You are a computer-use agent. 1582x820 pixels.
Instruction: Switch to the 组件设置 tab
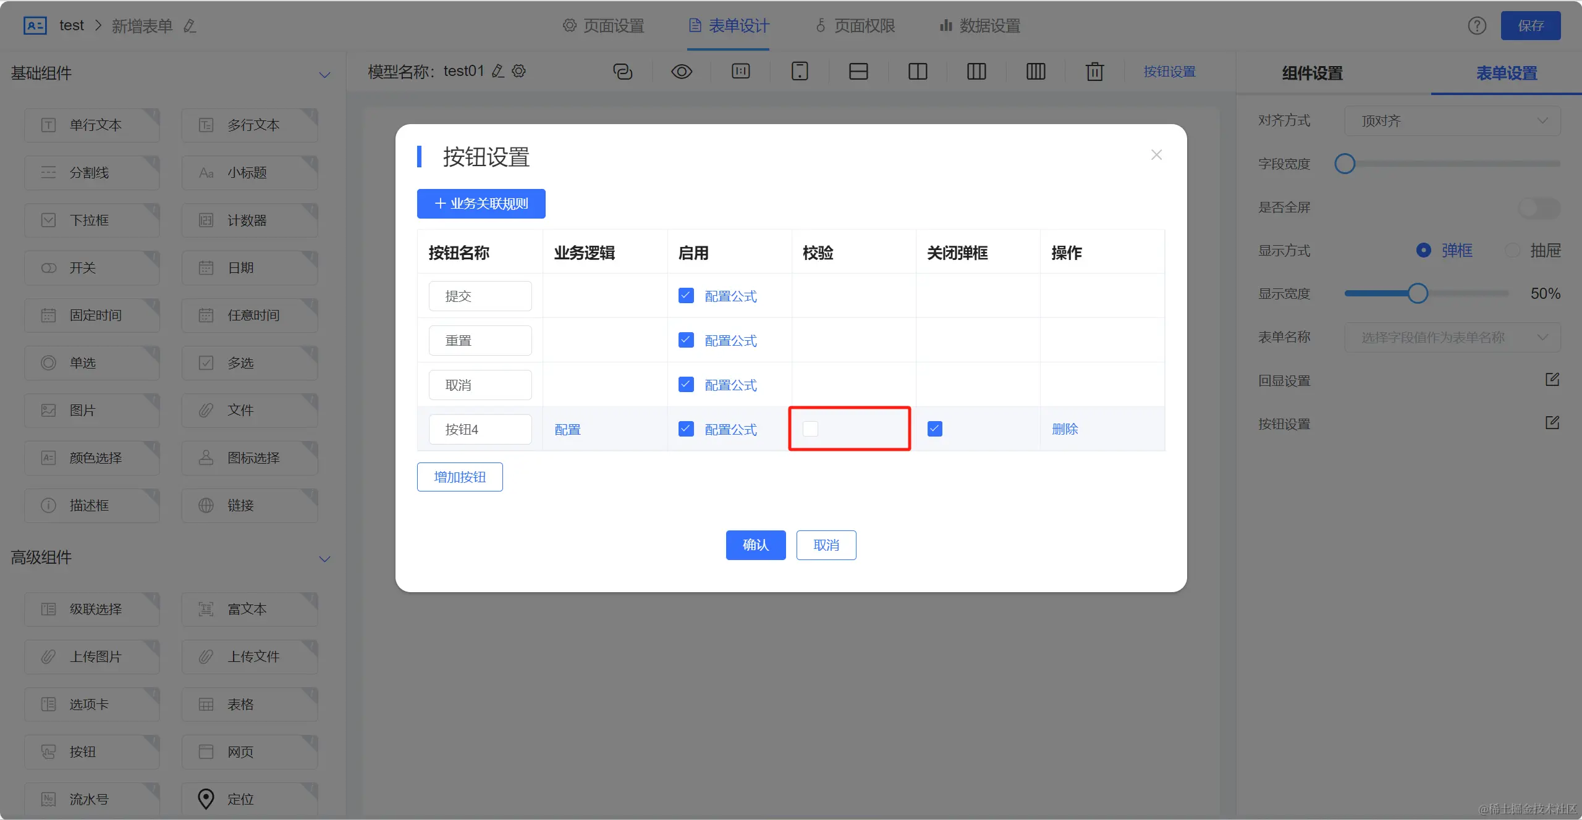pos(1312,73)
